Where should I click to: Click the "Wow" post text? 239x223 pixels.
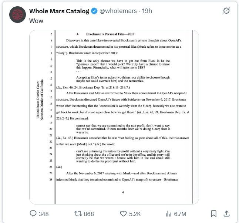[36, 21]
